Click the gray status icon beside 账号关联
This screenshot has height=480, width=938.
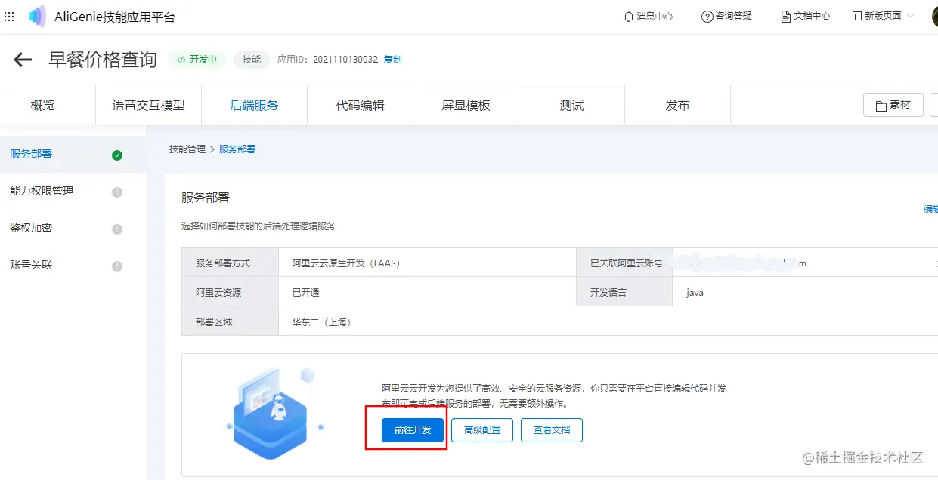117,266
